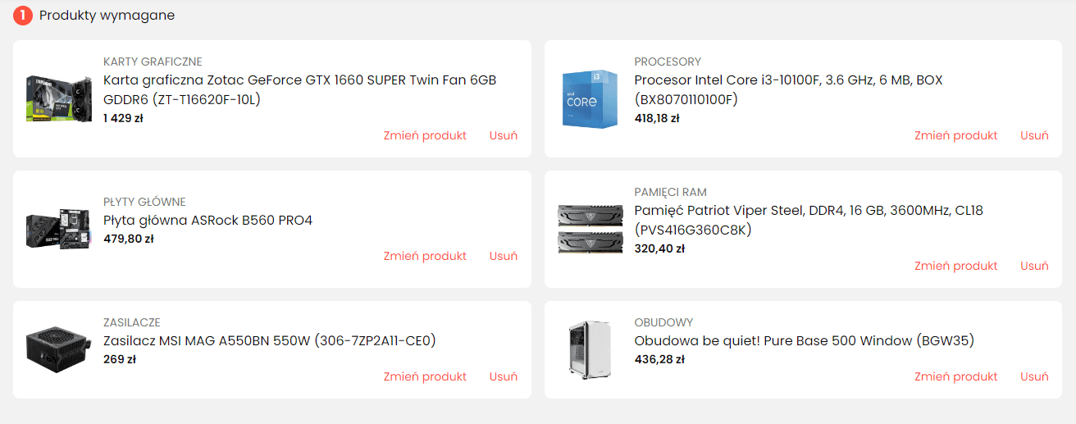Change product for the Intel Core i3 processor
This screenshot has width=1076, height=424.
956,135
